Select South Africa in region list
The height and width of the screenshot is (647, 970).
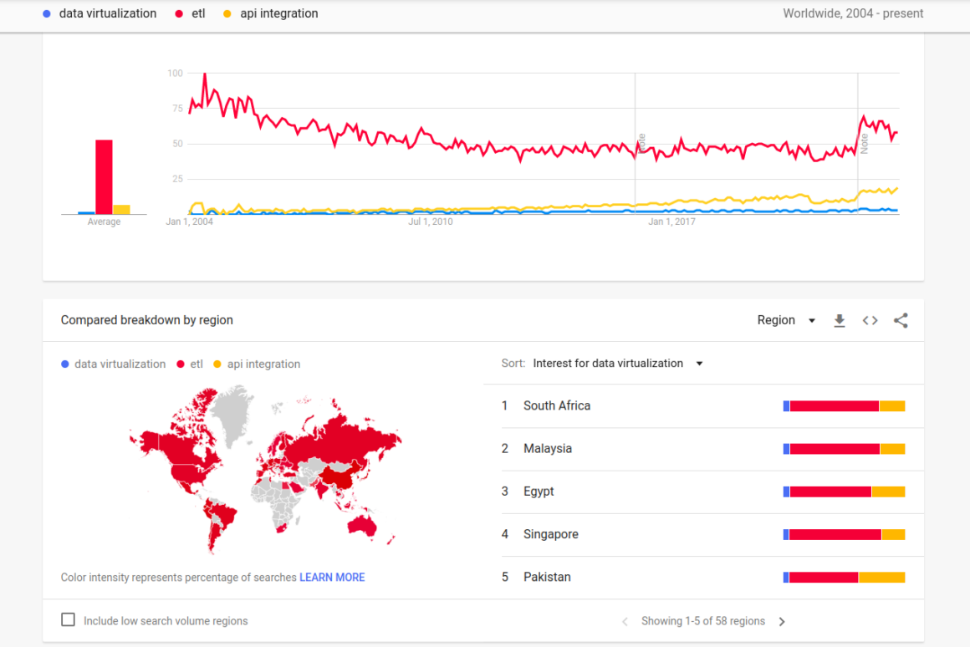coord(557,406)
